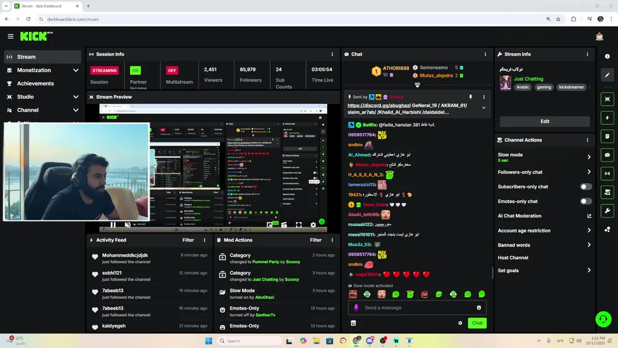Open Discord from the taskbar
Viewport: 618px width, 348px height.
coord(370,341)
